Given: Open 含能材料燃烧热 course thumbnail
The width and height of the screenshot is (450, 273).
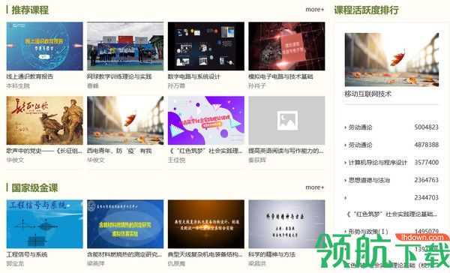Looking at the screenshot, I should tap(125, 224).
